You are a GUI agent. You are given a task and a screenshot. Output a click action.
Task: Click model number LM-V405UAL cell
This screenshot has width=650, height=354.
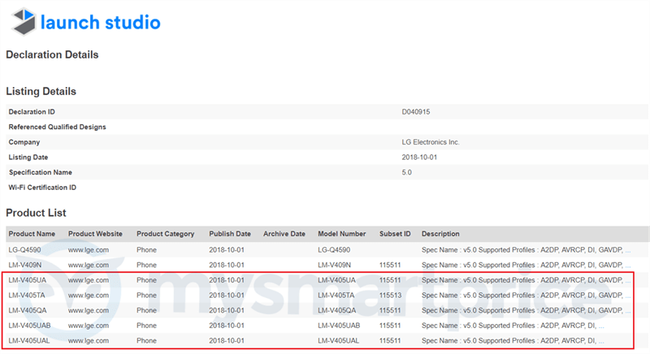(338, 341)
